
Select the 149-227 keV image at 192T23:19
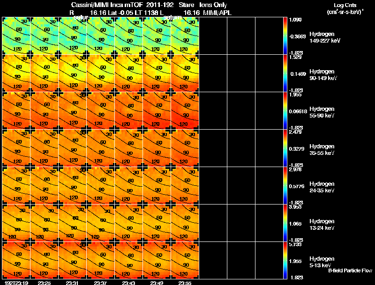pos(16,36)
